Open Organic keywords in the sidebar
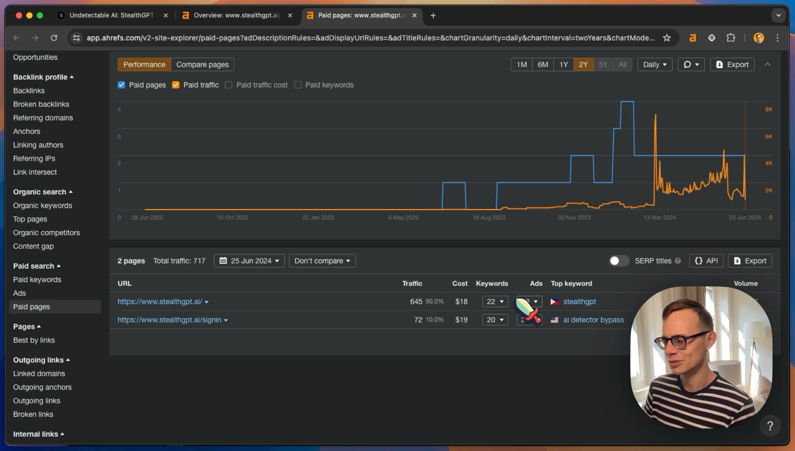Viewport: 795px width, 451px height. (43, 205)
